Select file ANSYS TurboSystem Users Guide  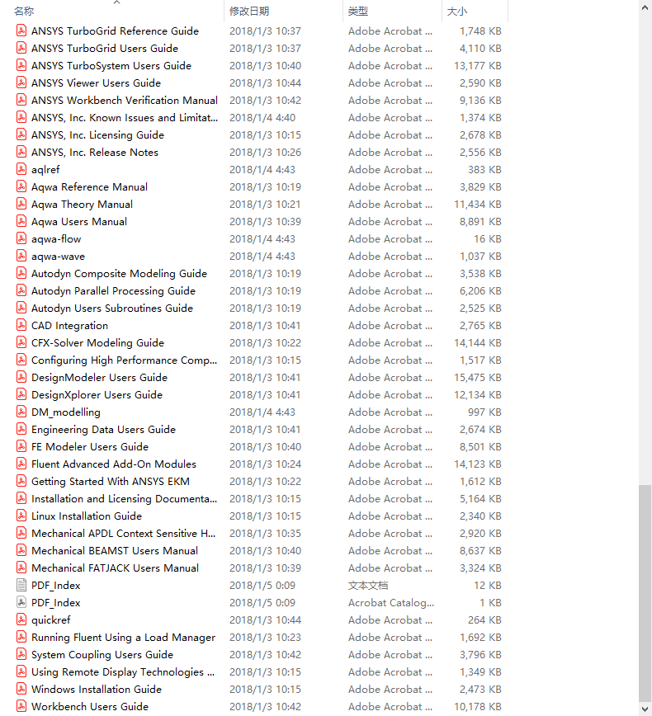tap(111, 66)
